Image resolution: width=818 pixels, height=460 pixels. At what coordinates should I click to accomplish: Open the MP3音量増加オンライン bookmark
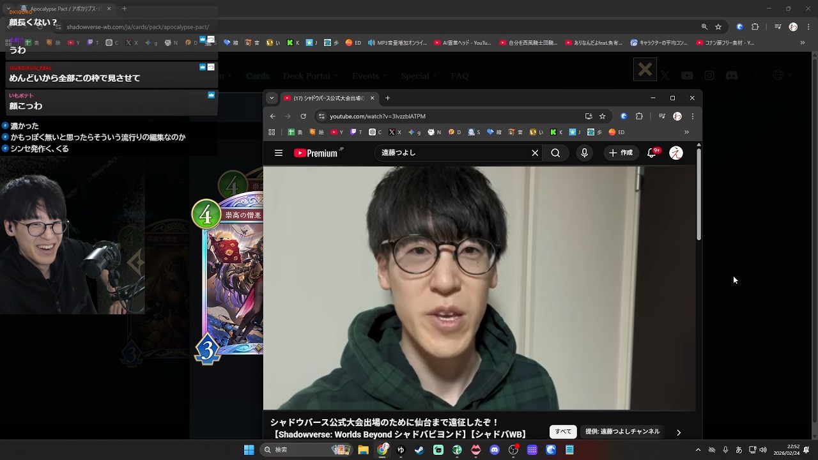click(397, 43)
